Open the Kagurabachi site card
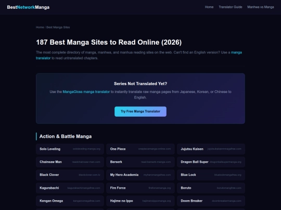This screenshot has width=281, height=210. (70, 188)
